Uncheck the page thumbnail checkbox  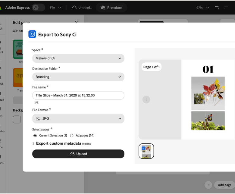pyautogui.click(x=143, y=148)
